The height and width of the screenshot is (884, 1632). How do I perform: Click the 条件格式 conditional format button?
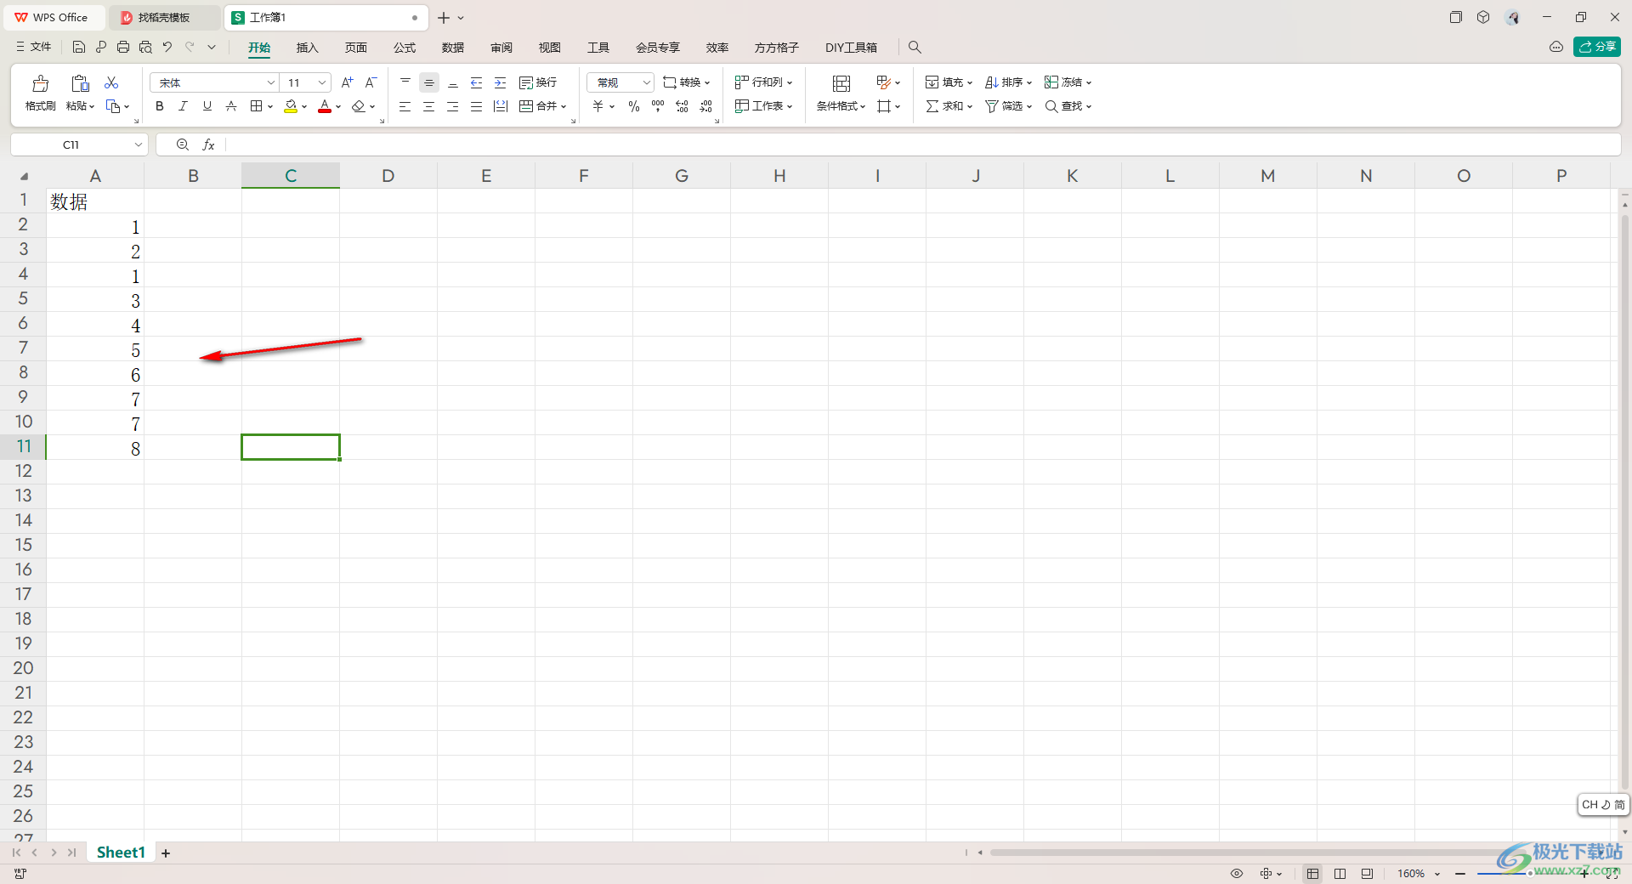841,106
